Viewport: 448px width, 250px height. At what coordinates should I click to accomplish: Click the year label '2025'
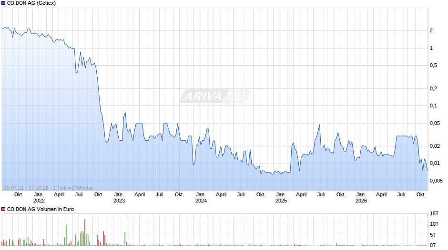(x=281, y=201)
